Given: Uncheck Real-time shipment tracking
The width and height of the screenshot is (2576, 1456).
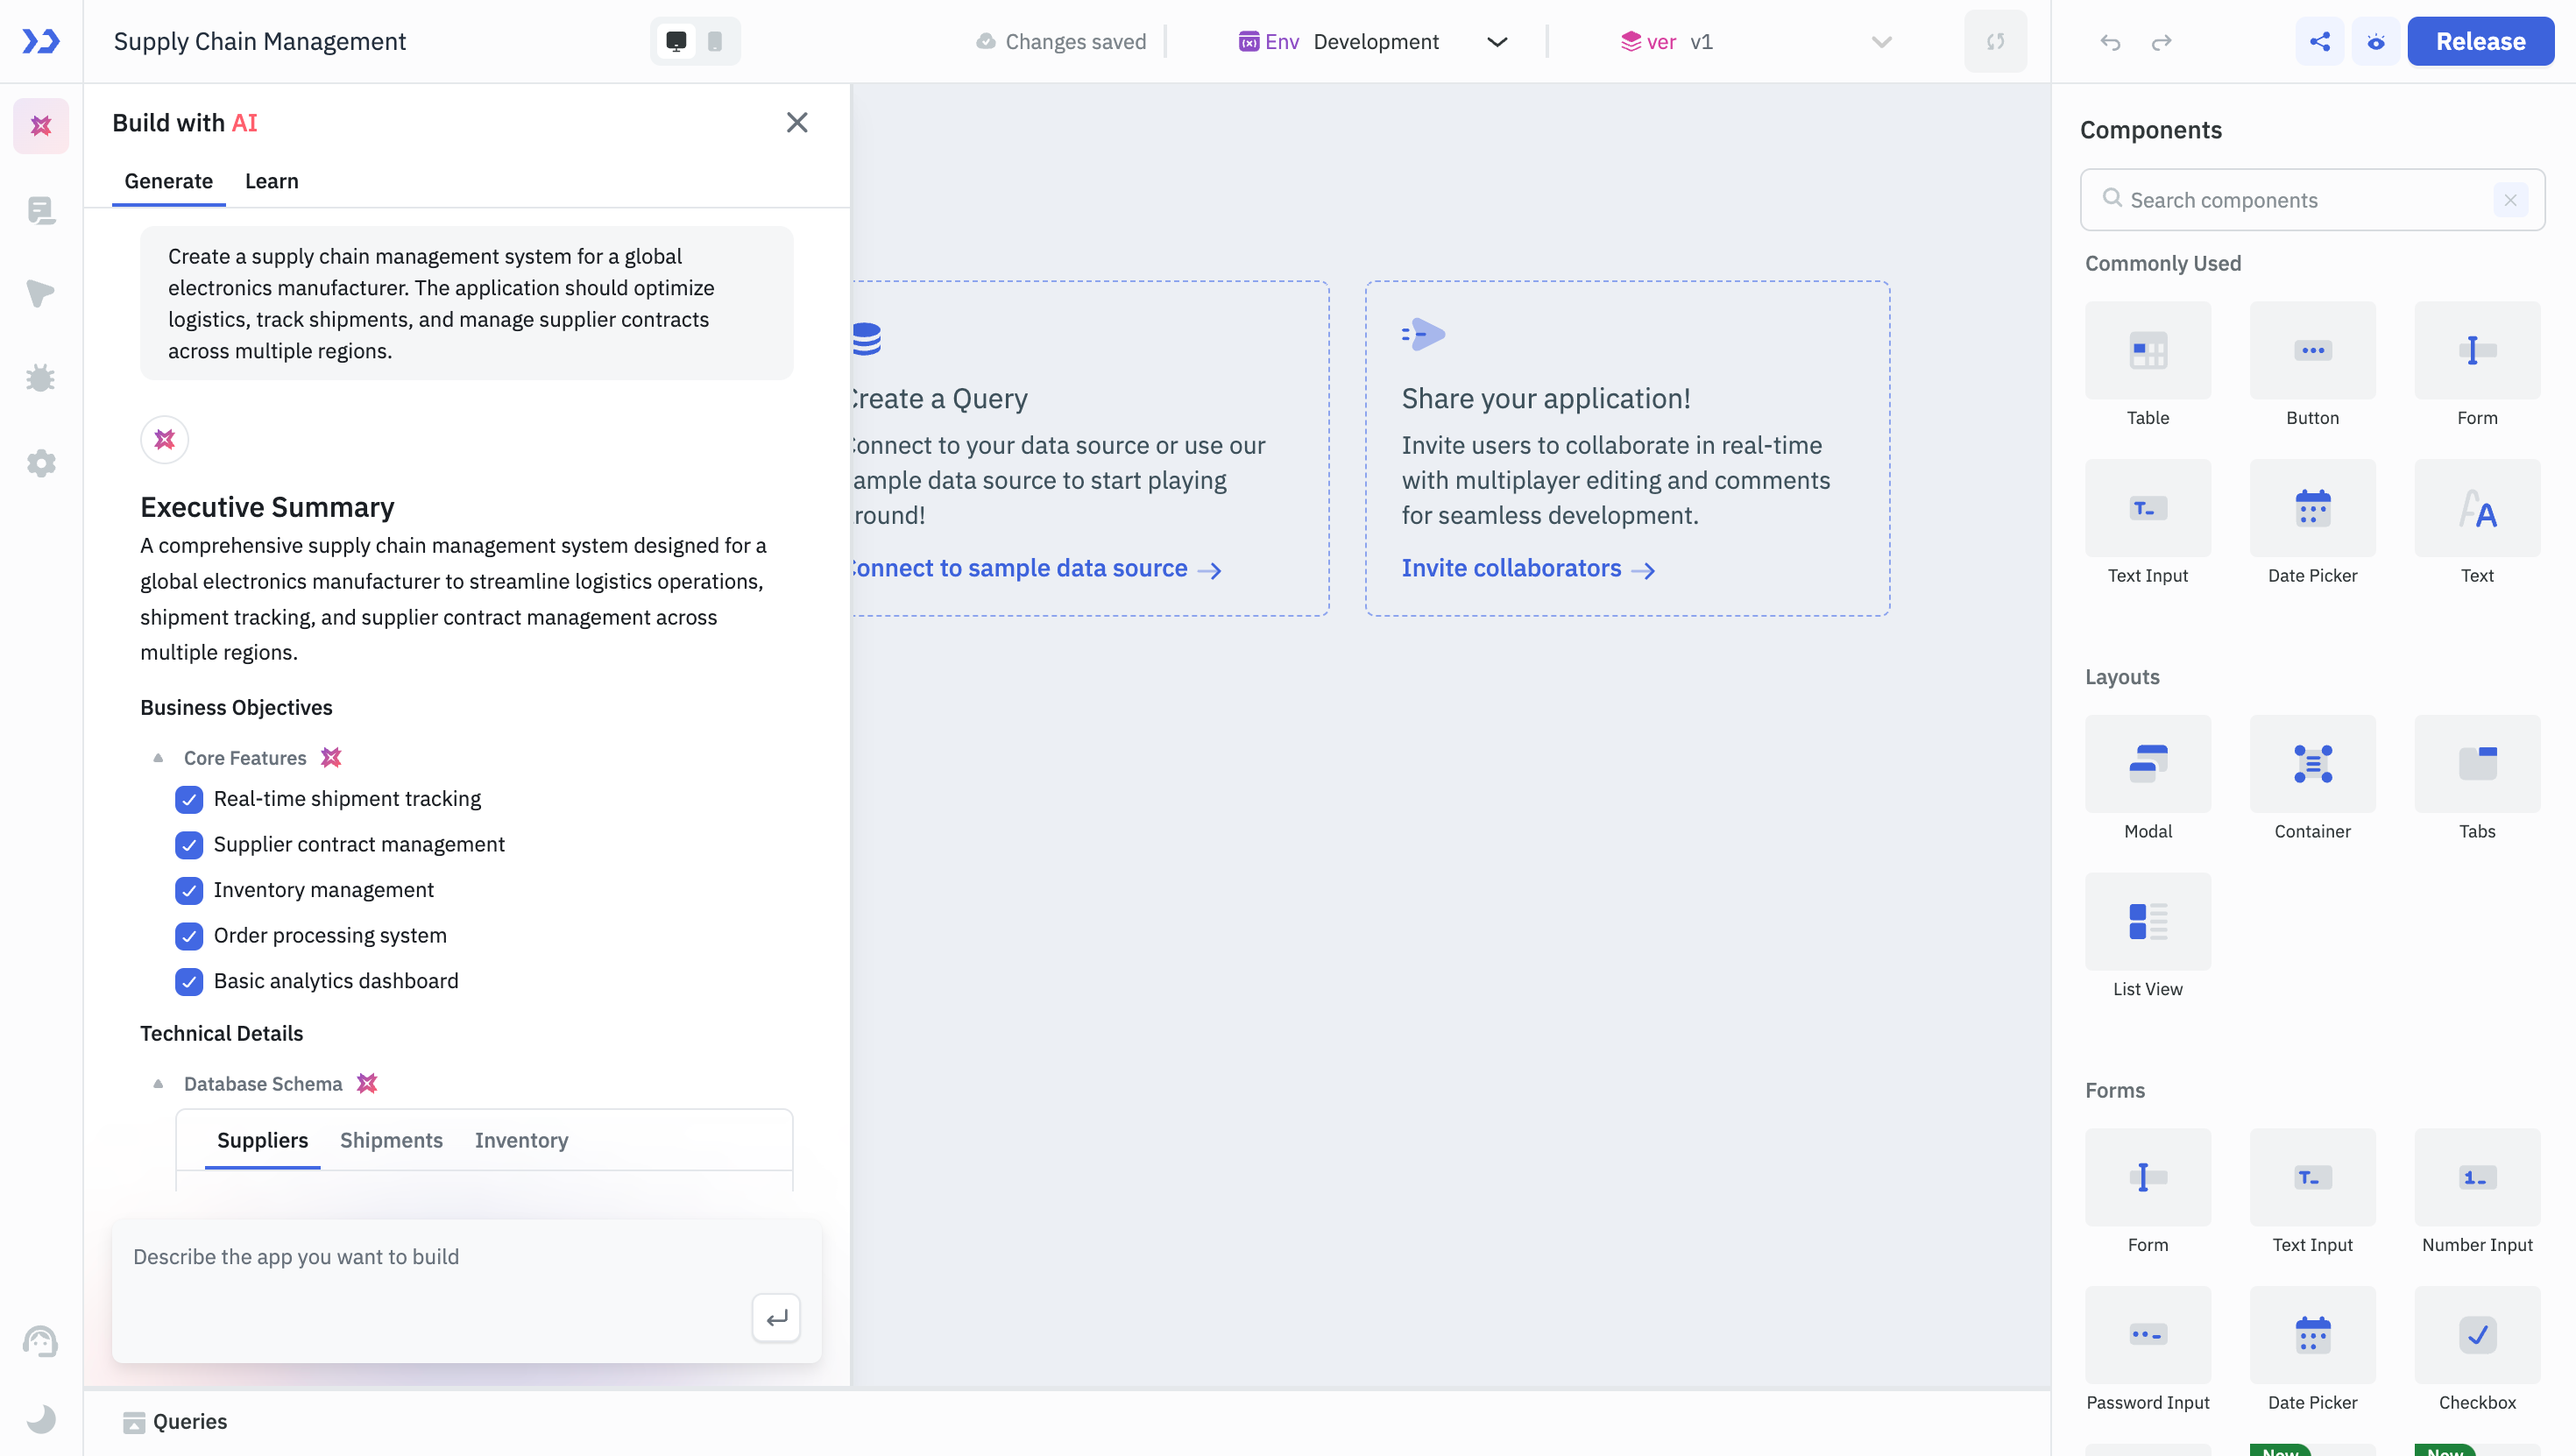Looking at the screenshot, I should (x=189, y=800).
